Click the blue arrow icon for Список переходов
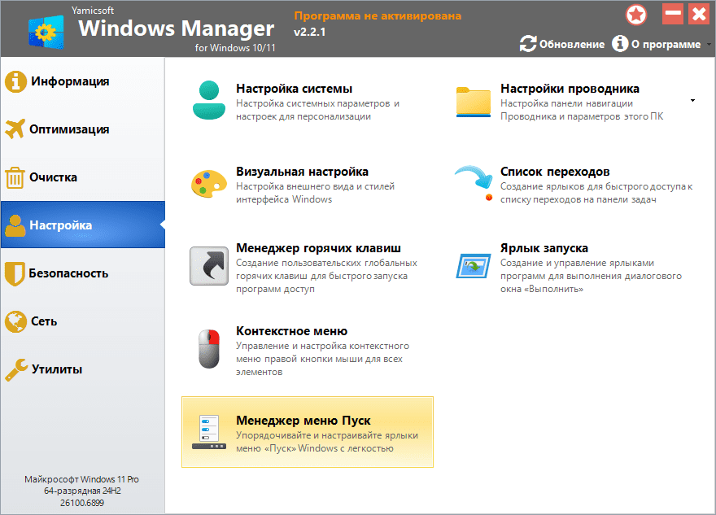The height and width of the screenshot is (515, 716). 474,184
